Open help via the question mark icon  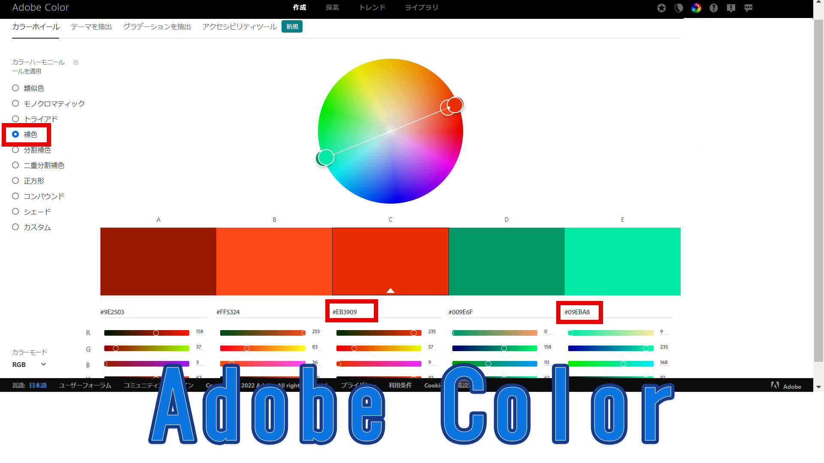tap(714, 8)
